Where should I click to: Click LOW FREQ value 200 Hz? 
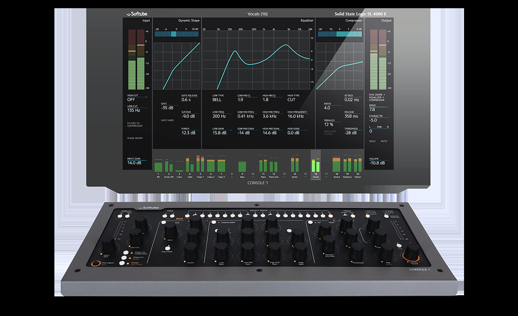pyautogui.click(x=219, y=116)
